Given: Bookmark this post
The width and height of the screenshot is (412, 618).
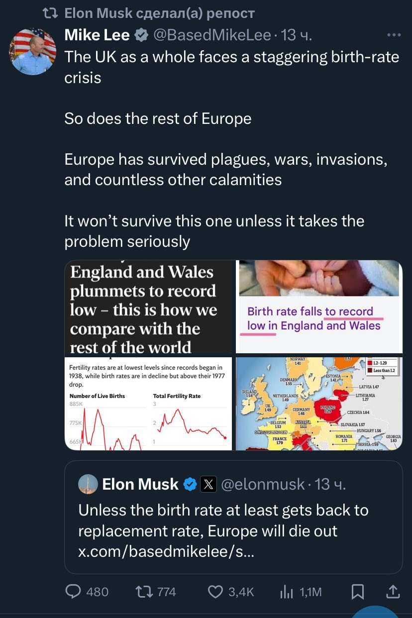Looking at the screenshot, I should pyautogui.click(x=357, y=591).
